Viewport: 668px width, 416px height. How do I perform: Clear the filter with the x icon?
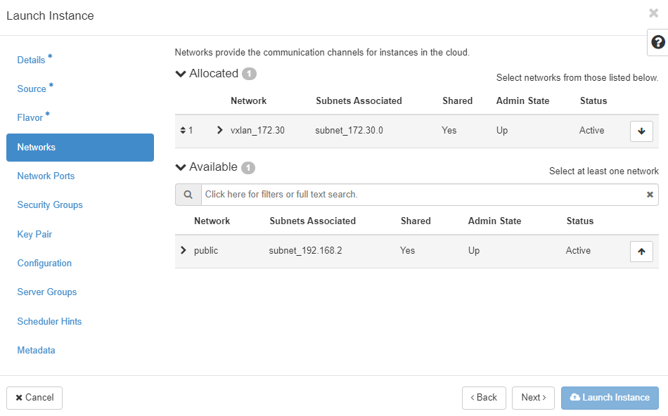[650, 195]
